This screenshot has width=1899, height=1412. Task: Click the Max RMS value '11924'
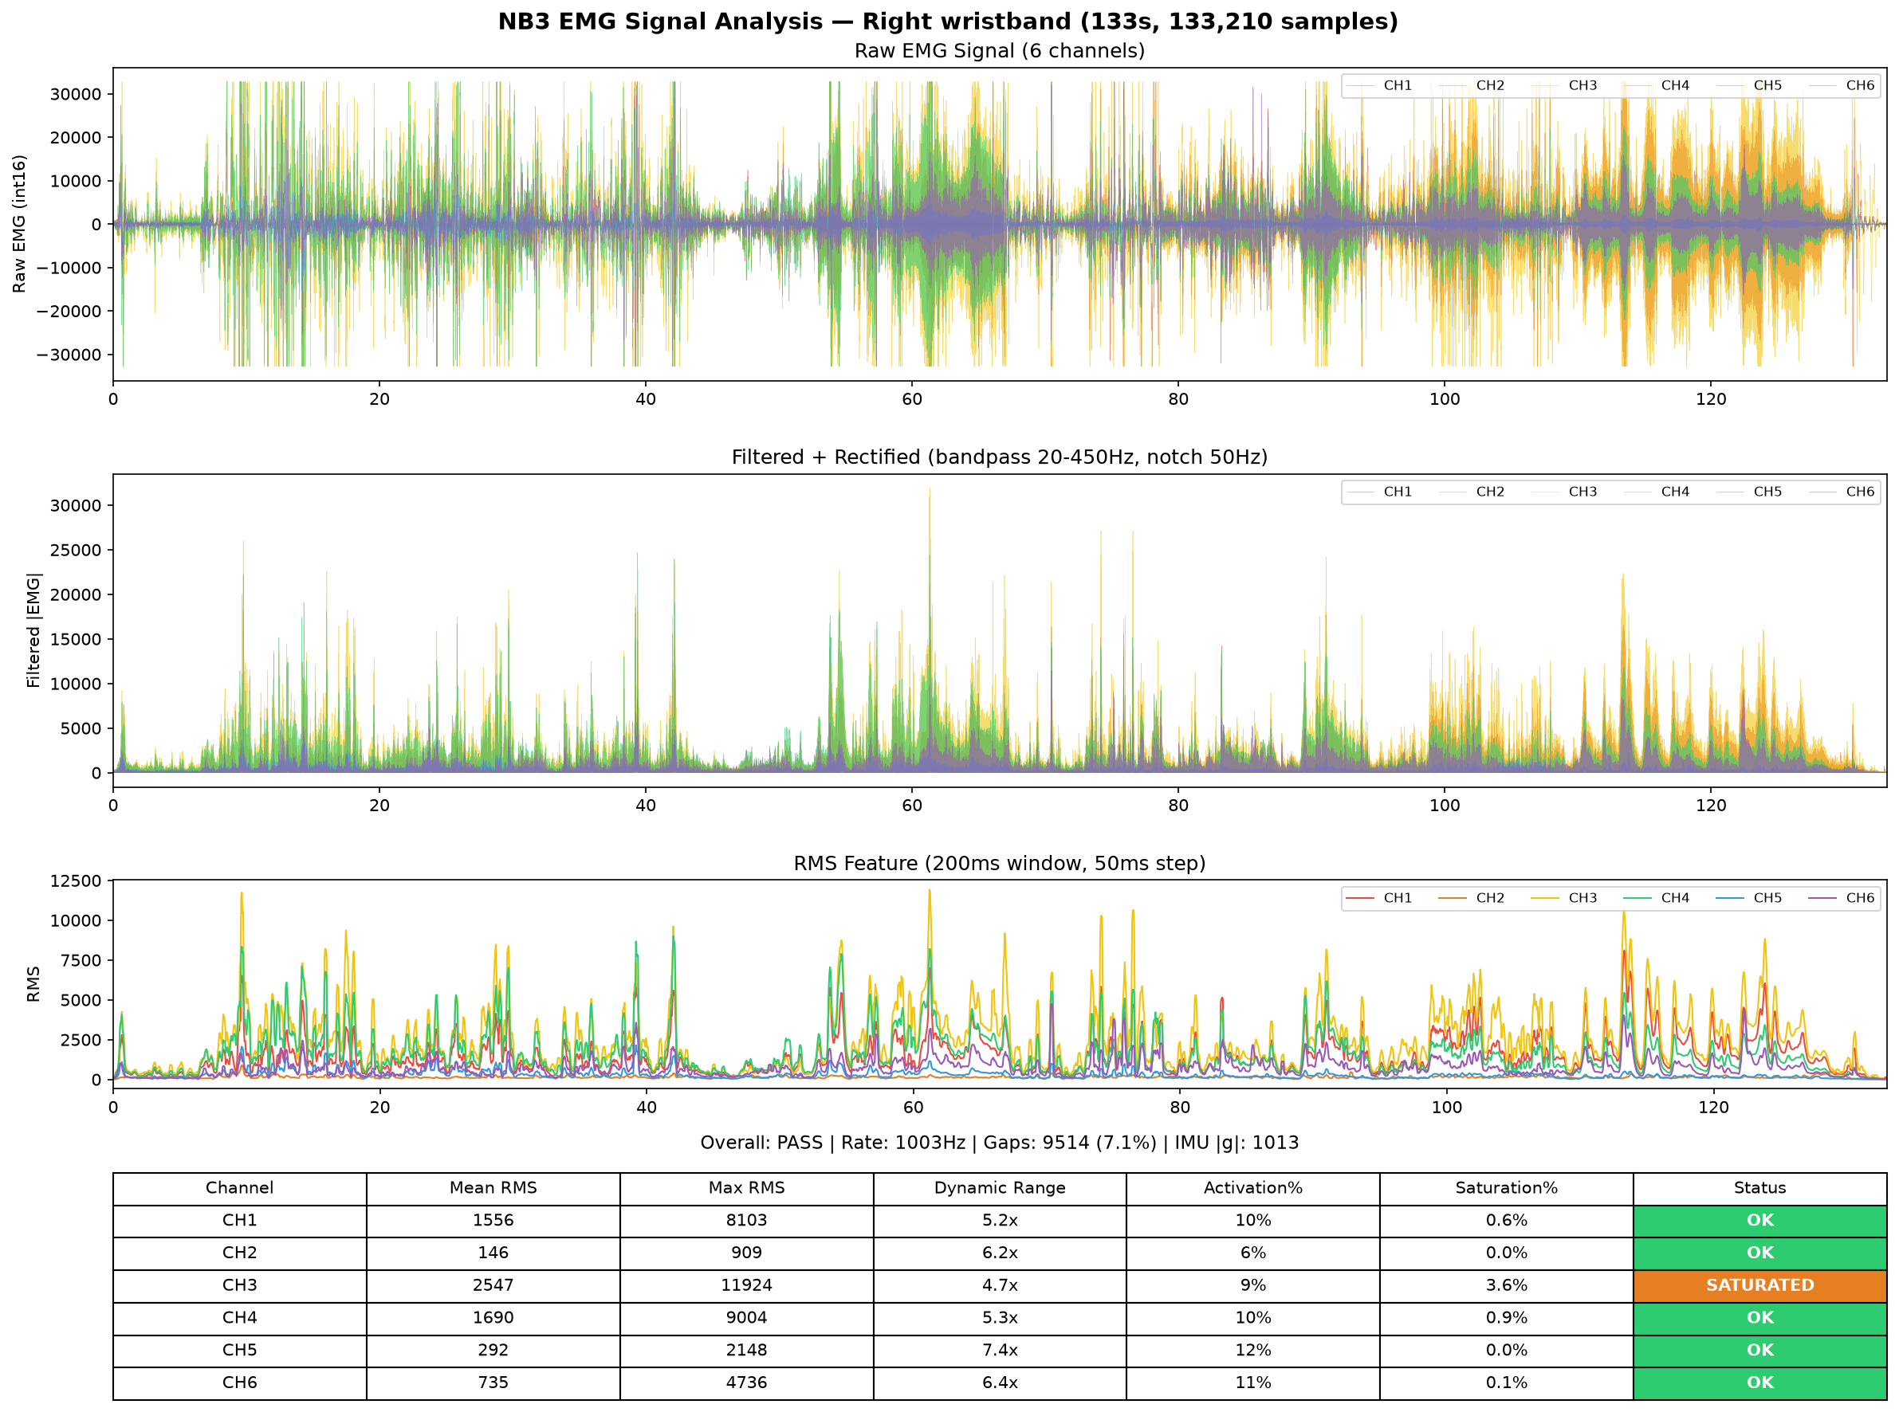pos(746,1285)
